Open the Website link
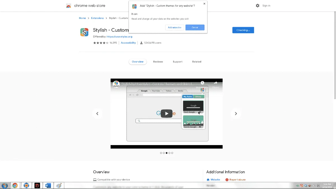 pos(215,180)
